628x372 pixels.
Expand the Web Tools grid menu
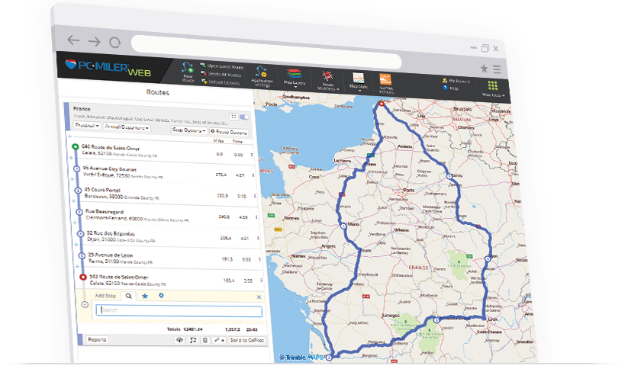pos(493,88)
